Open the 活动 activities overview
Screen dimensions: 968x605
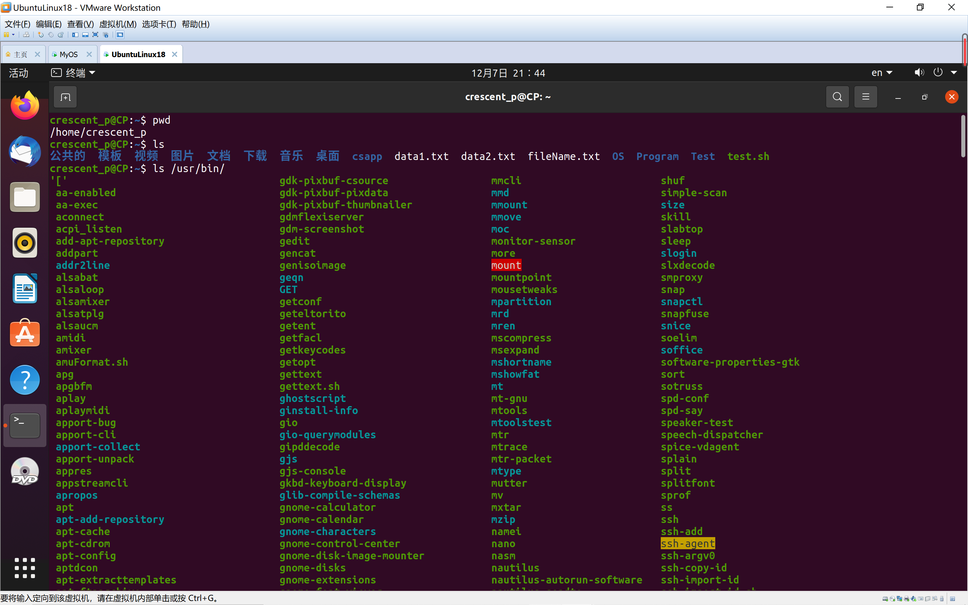[x=18, y=73]
